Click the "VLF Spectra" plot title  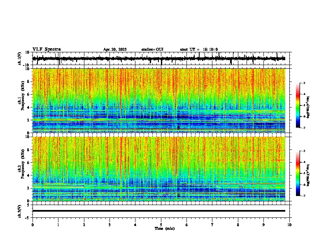[47, 49]
